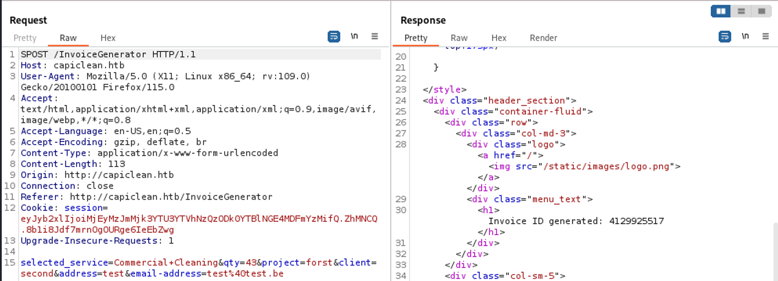The image size is (778, 281).
Task: Toggle non-printable characters \n in Request panel
Action: click(354, 37)
